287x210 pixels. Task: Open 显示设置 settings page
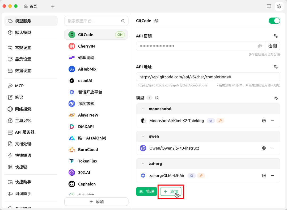(x=31, y=59)
